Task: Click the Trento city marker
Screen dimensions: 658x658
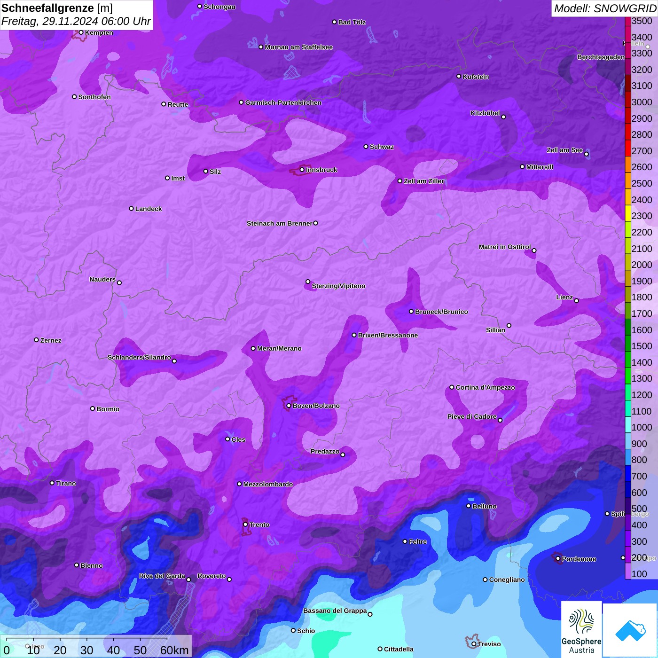Action: click(x=245, y=525)
